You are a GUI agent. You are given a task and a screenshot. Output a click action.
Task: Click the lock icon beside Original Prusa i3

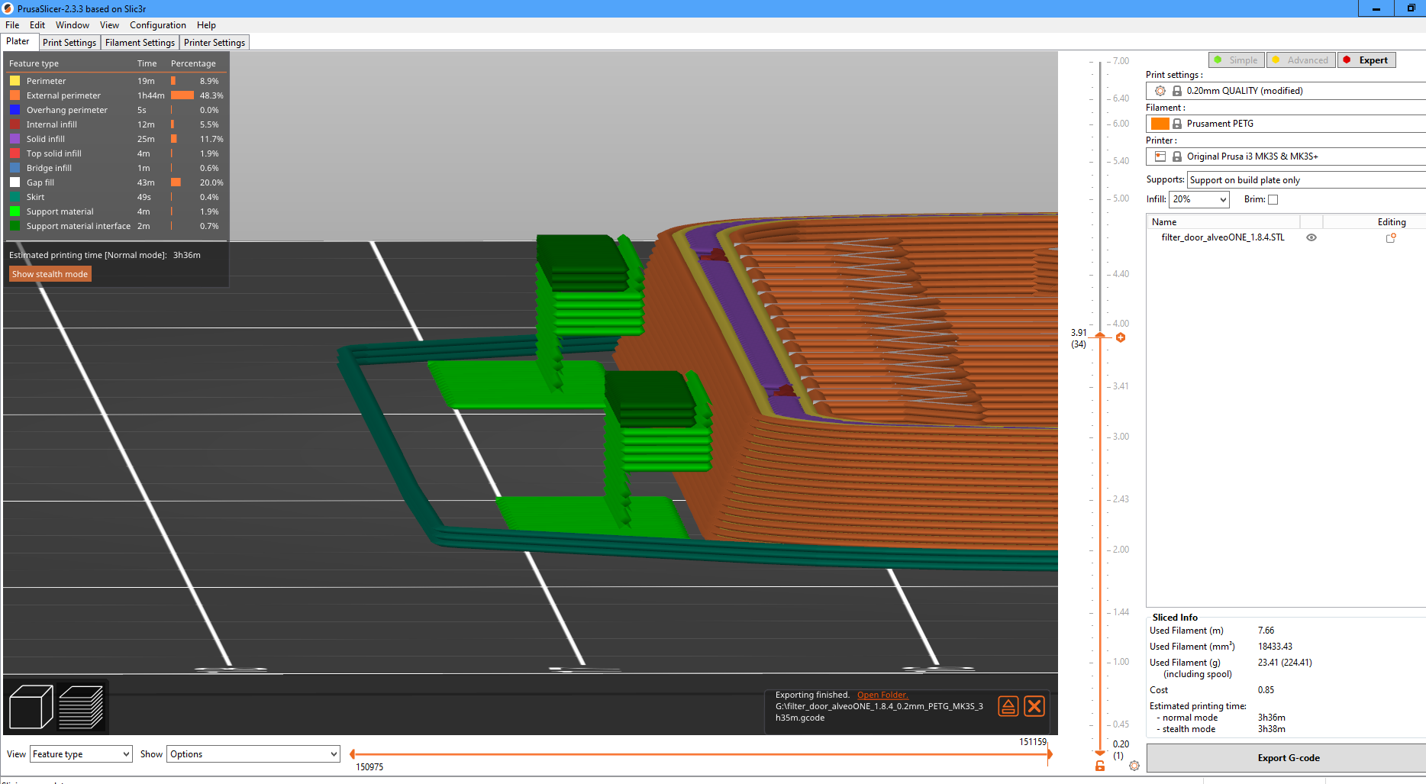point(1177,156)
